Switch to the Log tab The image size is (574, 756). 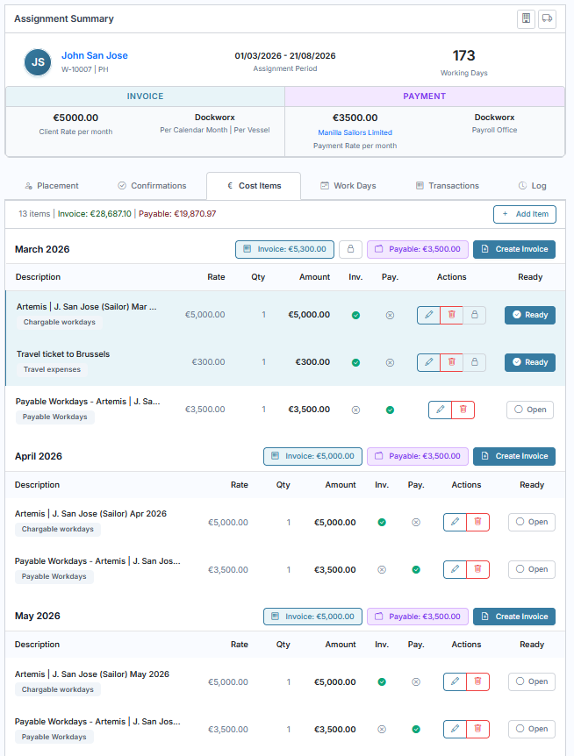(x=533, y=186)
